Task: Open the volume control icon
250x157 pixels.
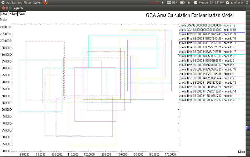Action: click(x=189, y=3)
